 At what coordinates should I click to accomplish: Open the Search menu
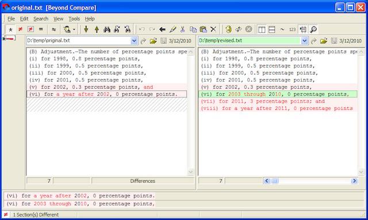pyautogui.click(x=41, y=19)
